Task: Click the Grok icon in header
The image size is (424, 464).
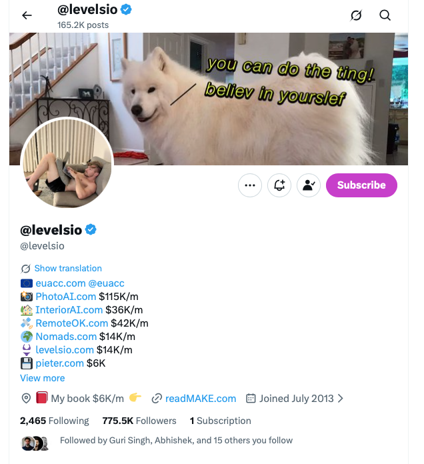Action: (356, 15)
